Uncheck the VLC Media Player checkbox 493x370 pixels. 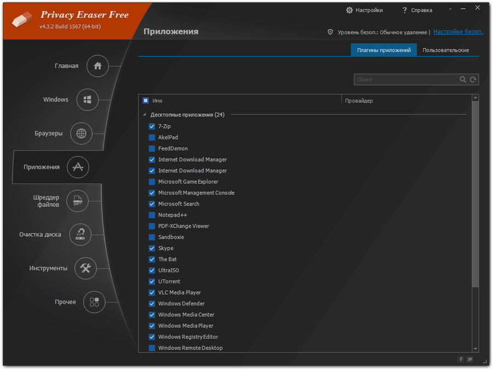click(x=152, y=293)
